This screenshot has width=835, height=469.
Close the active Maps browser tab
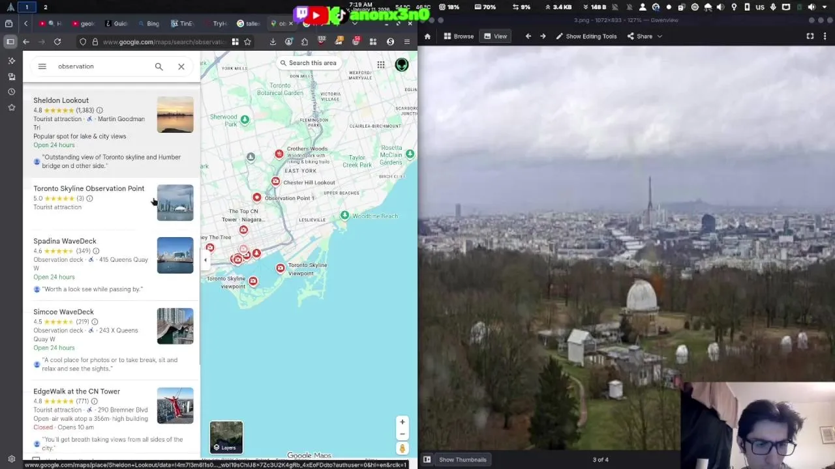point(292,23)
